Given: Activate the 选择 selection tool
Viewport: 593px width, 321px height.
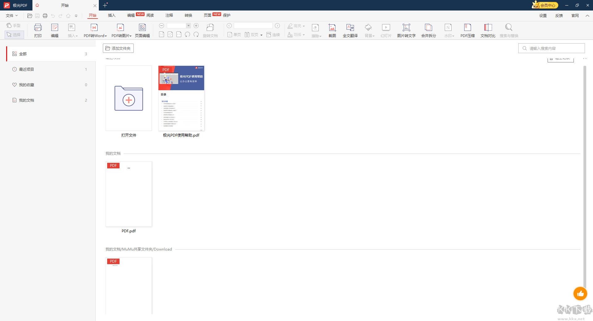Looking at the screenshot, I should point(14,35).
